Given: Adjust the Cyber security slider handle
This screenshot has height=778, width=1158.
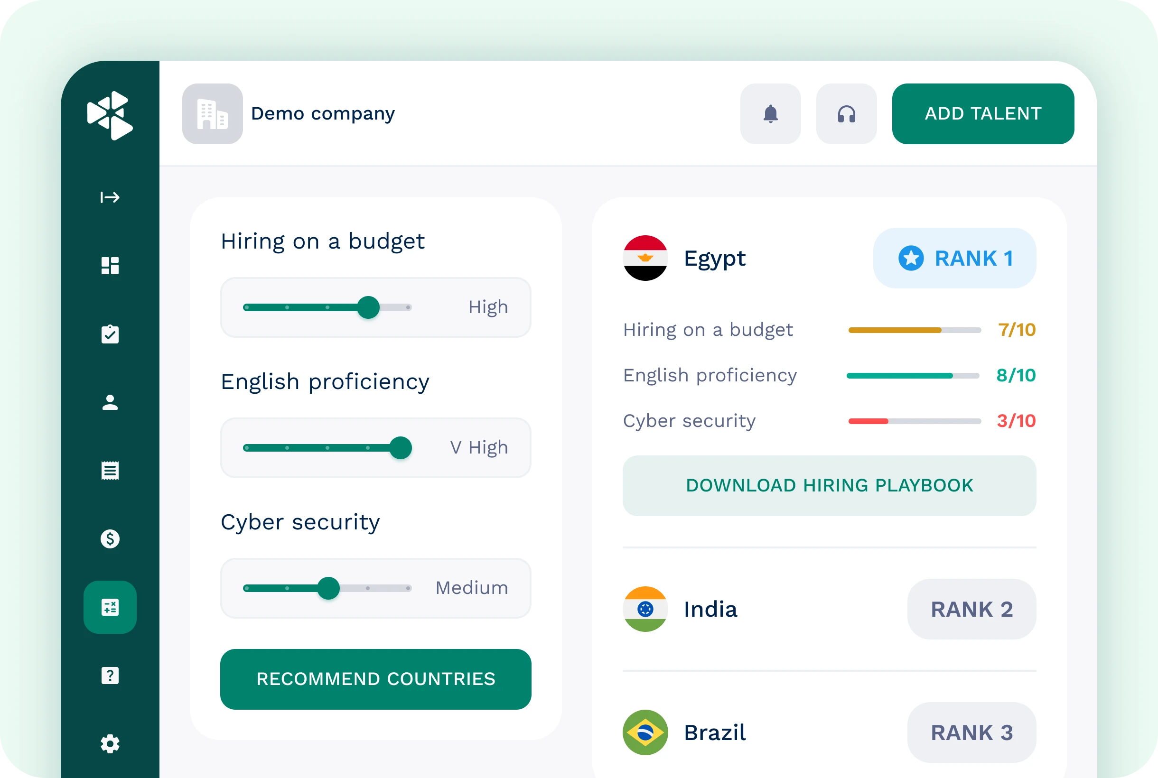Looking at the screenshot, I should (328, 588).
